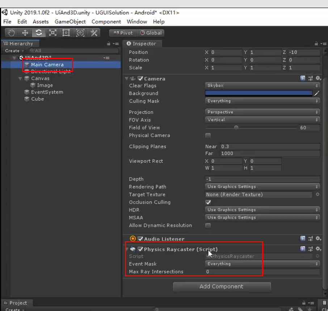
Task: Enable Allow Dynamic Resolution
Action: point(208,226)
